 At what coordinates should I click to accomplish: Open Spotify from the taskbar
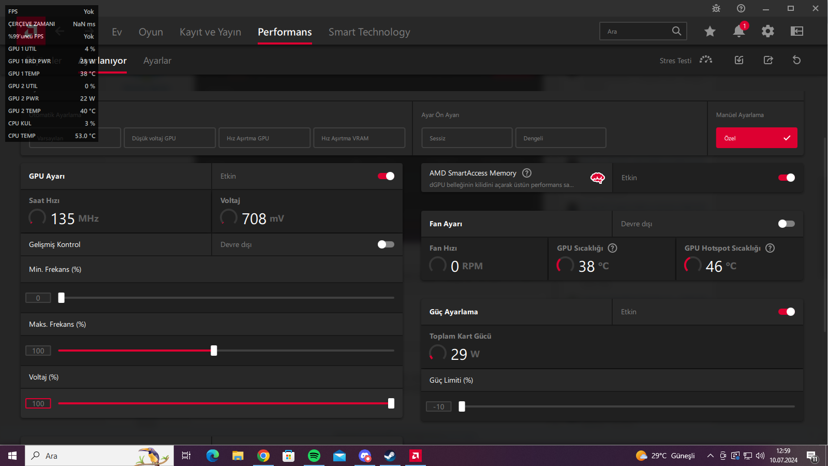pyautogui.click(x=314, y=456)
